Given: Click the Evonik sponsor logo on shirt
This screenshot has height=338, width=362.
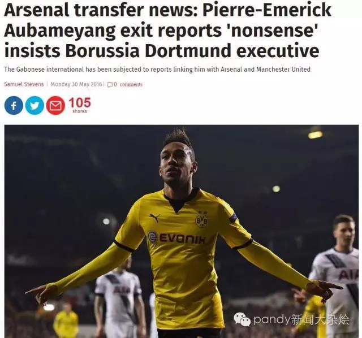Looking at the screenshot, I should [176, 237].
